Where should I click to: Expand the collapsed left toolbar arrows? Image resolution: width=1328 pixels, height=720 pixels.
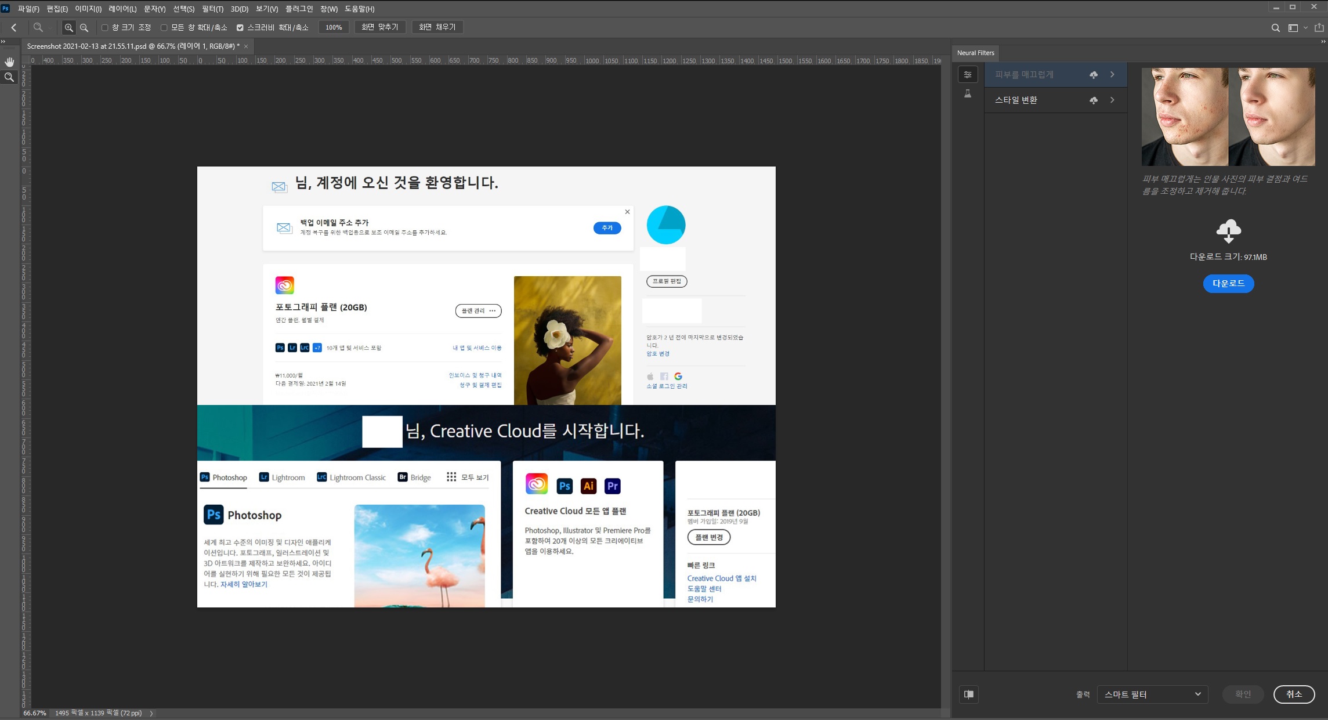3,42
